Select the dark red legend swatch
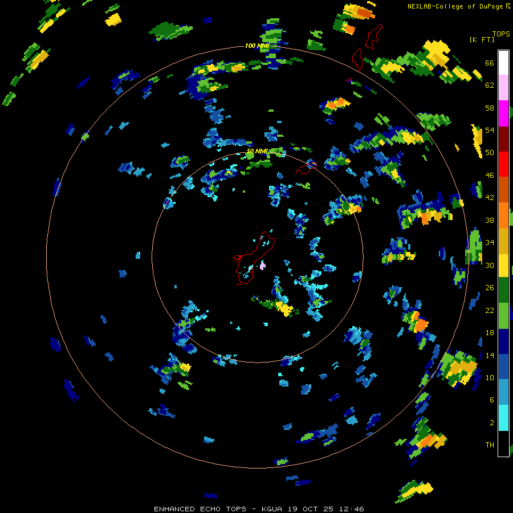Image resolution: width=513 pixels, height=513 pixels. click(503, 139)
